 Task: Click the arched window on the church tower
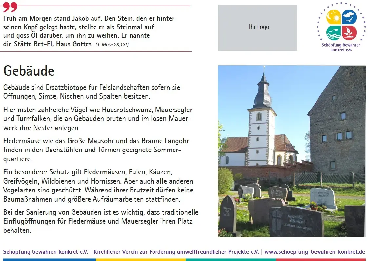click(x=259, y=116)
